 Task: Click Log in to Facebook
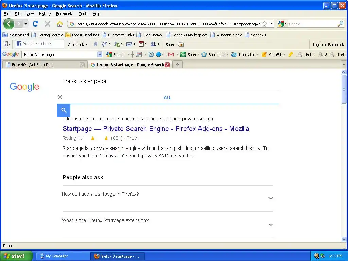328,45
